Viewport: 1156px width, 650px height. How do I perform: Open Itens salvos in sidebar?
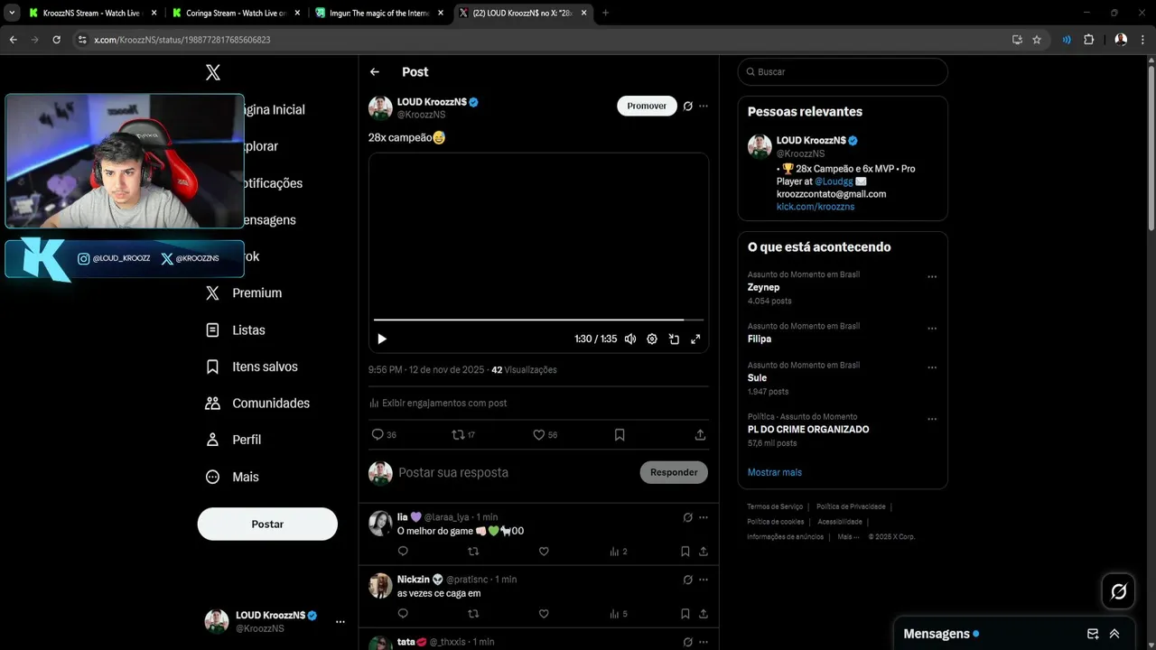tap(252, 367)
